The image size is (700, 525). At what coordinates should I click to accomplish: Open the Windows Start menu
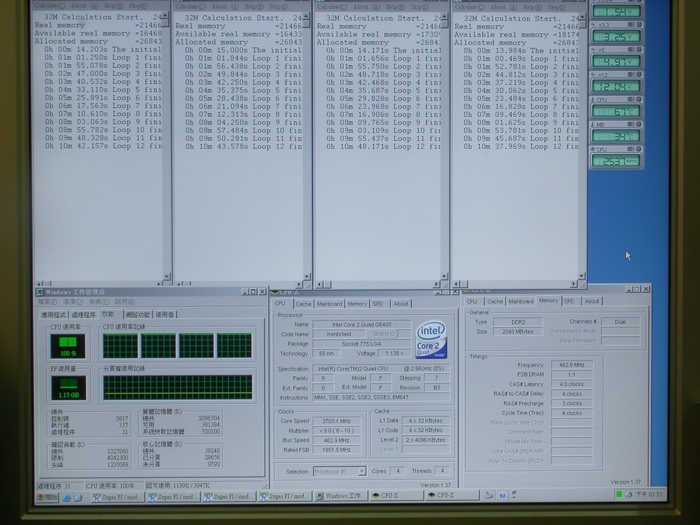[47, 497]
